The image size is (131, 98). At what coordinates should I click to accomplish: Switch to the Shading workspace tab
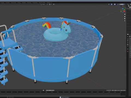click(19, 3)
